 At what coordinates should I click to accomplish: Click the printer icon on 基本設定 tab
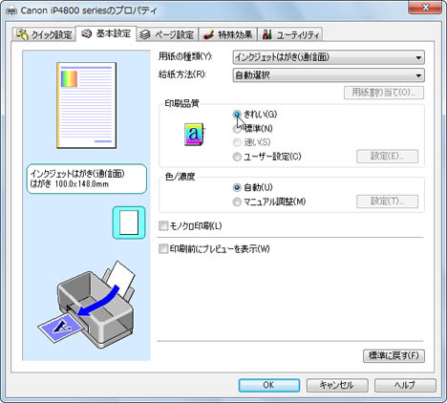click(86, 33)
